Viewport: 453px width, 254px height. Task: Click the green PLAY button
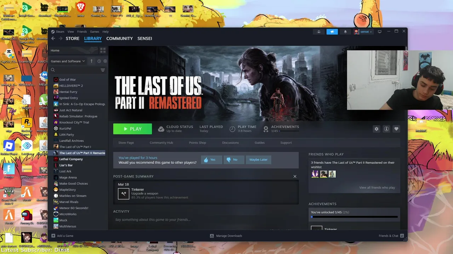[x=132, y=129]
